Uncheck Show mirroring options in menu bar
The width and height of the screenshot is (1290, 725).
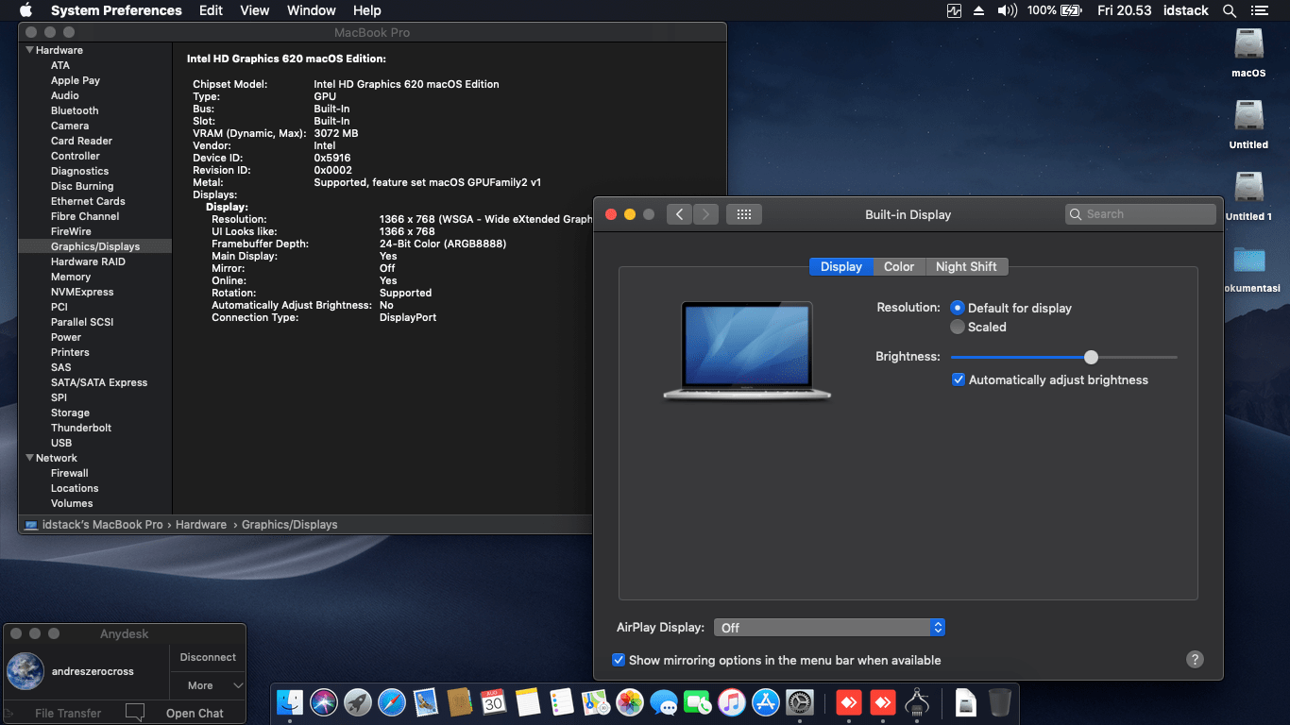click(619, 660)
